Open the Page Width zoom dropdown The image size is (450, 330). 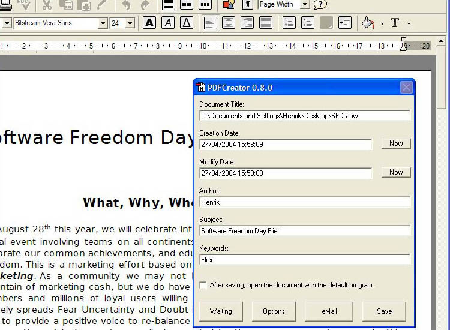305,5
